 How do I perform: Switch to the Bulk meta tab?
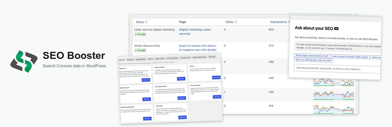point(130,60)
